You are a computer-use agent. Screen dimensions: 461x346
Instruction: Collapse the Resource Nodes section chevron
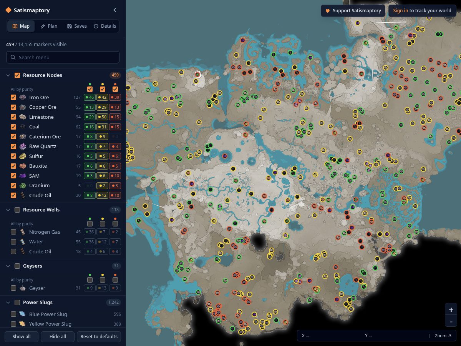8,75
